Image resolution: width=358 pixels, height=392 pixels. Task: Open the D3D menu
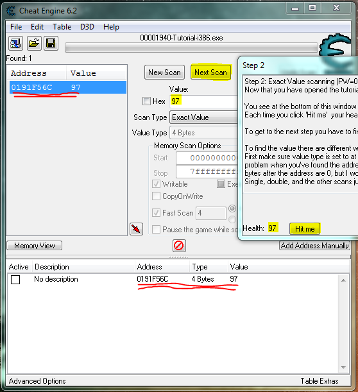click(87, 27)
